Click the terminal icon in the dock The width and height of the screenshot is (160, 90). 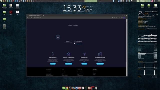point(70,88)
